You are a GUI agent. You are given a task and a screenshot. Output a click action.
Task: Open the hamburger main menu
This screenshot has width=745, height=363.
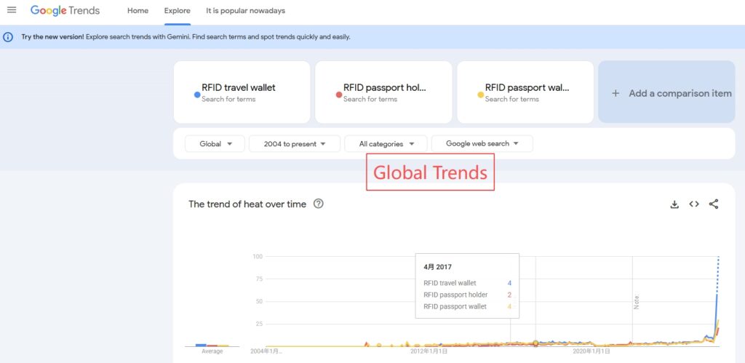pyautogui.click(x=12, y=11)
